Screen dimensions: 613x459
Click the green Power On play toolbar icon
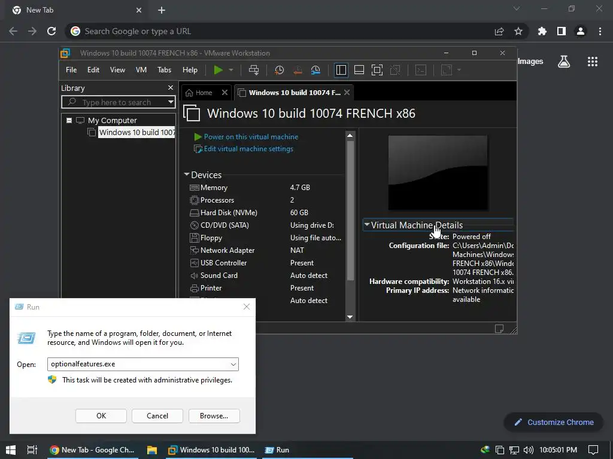tap(218, 70)
